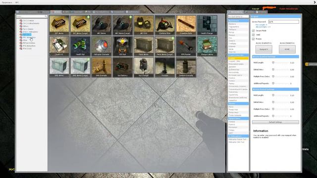
Task: Open the NPC menu in top bar
Action: [17, 2]
